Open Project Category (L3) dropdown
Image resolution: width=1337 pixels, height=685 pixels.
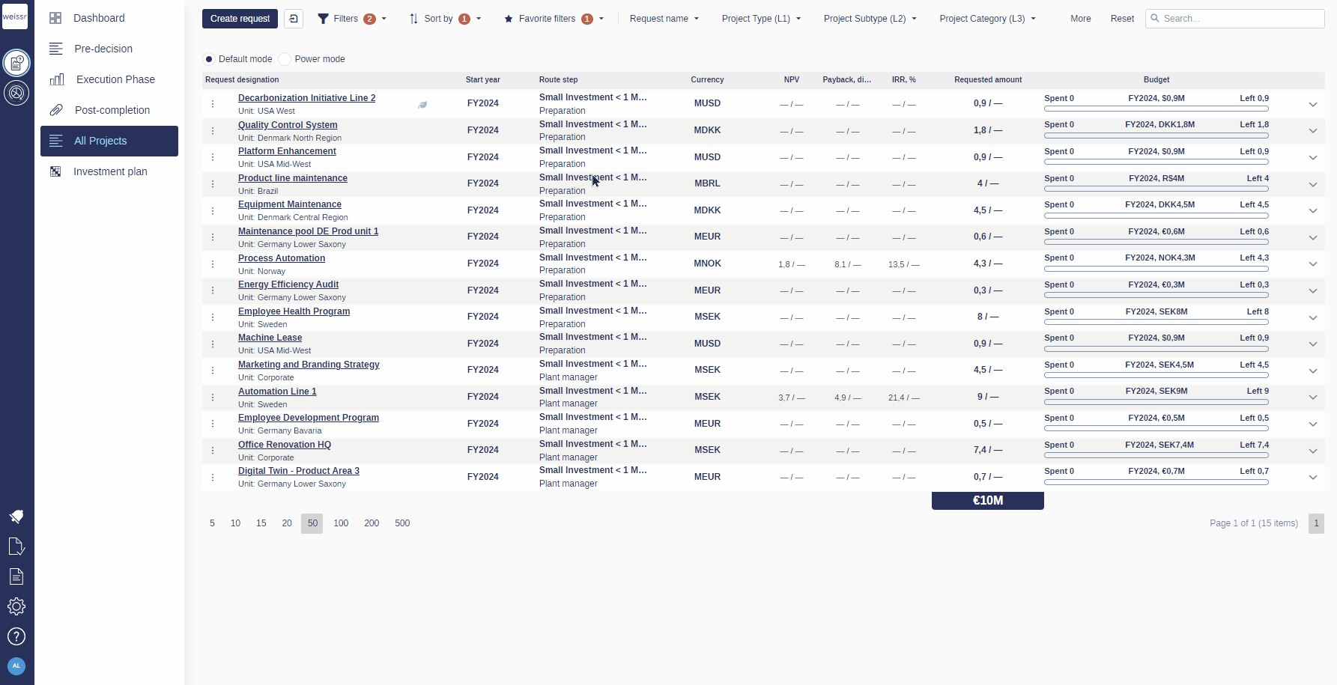tap(987, 19)
